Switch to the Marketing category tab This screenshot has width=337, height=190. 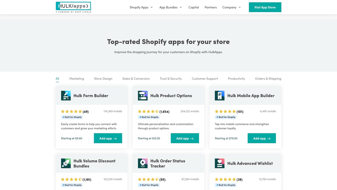pos(77,78)
